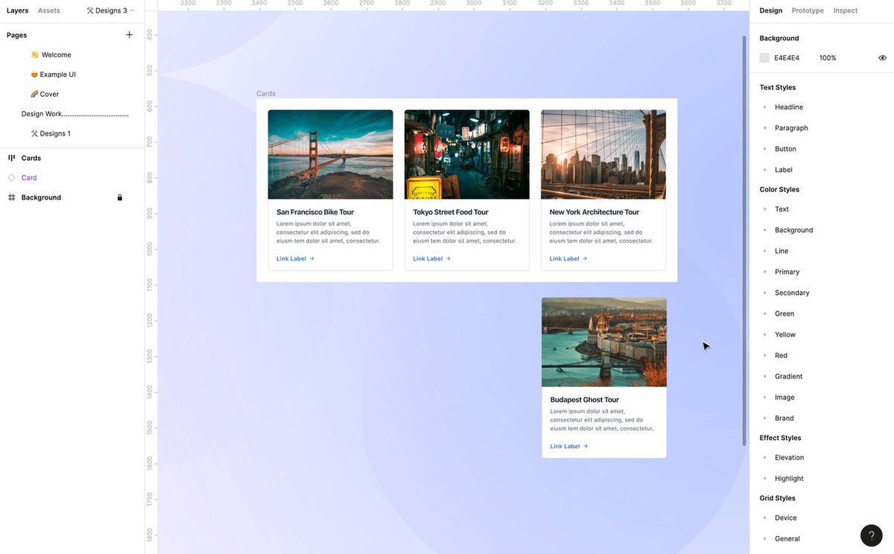Expand the Highlight effect style
The image size is (894, 554).
(x=765, y=478)
